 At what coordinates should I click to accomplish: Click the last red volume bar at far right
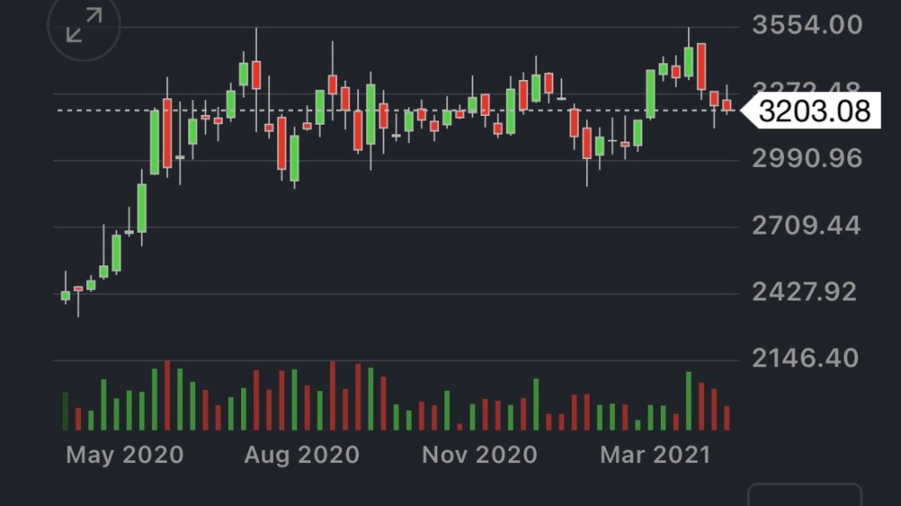pos(727,418)
